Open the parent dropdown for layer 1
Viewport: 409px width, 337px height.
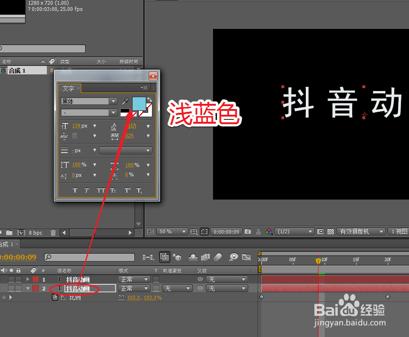tap(227, 279)
